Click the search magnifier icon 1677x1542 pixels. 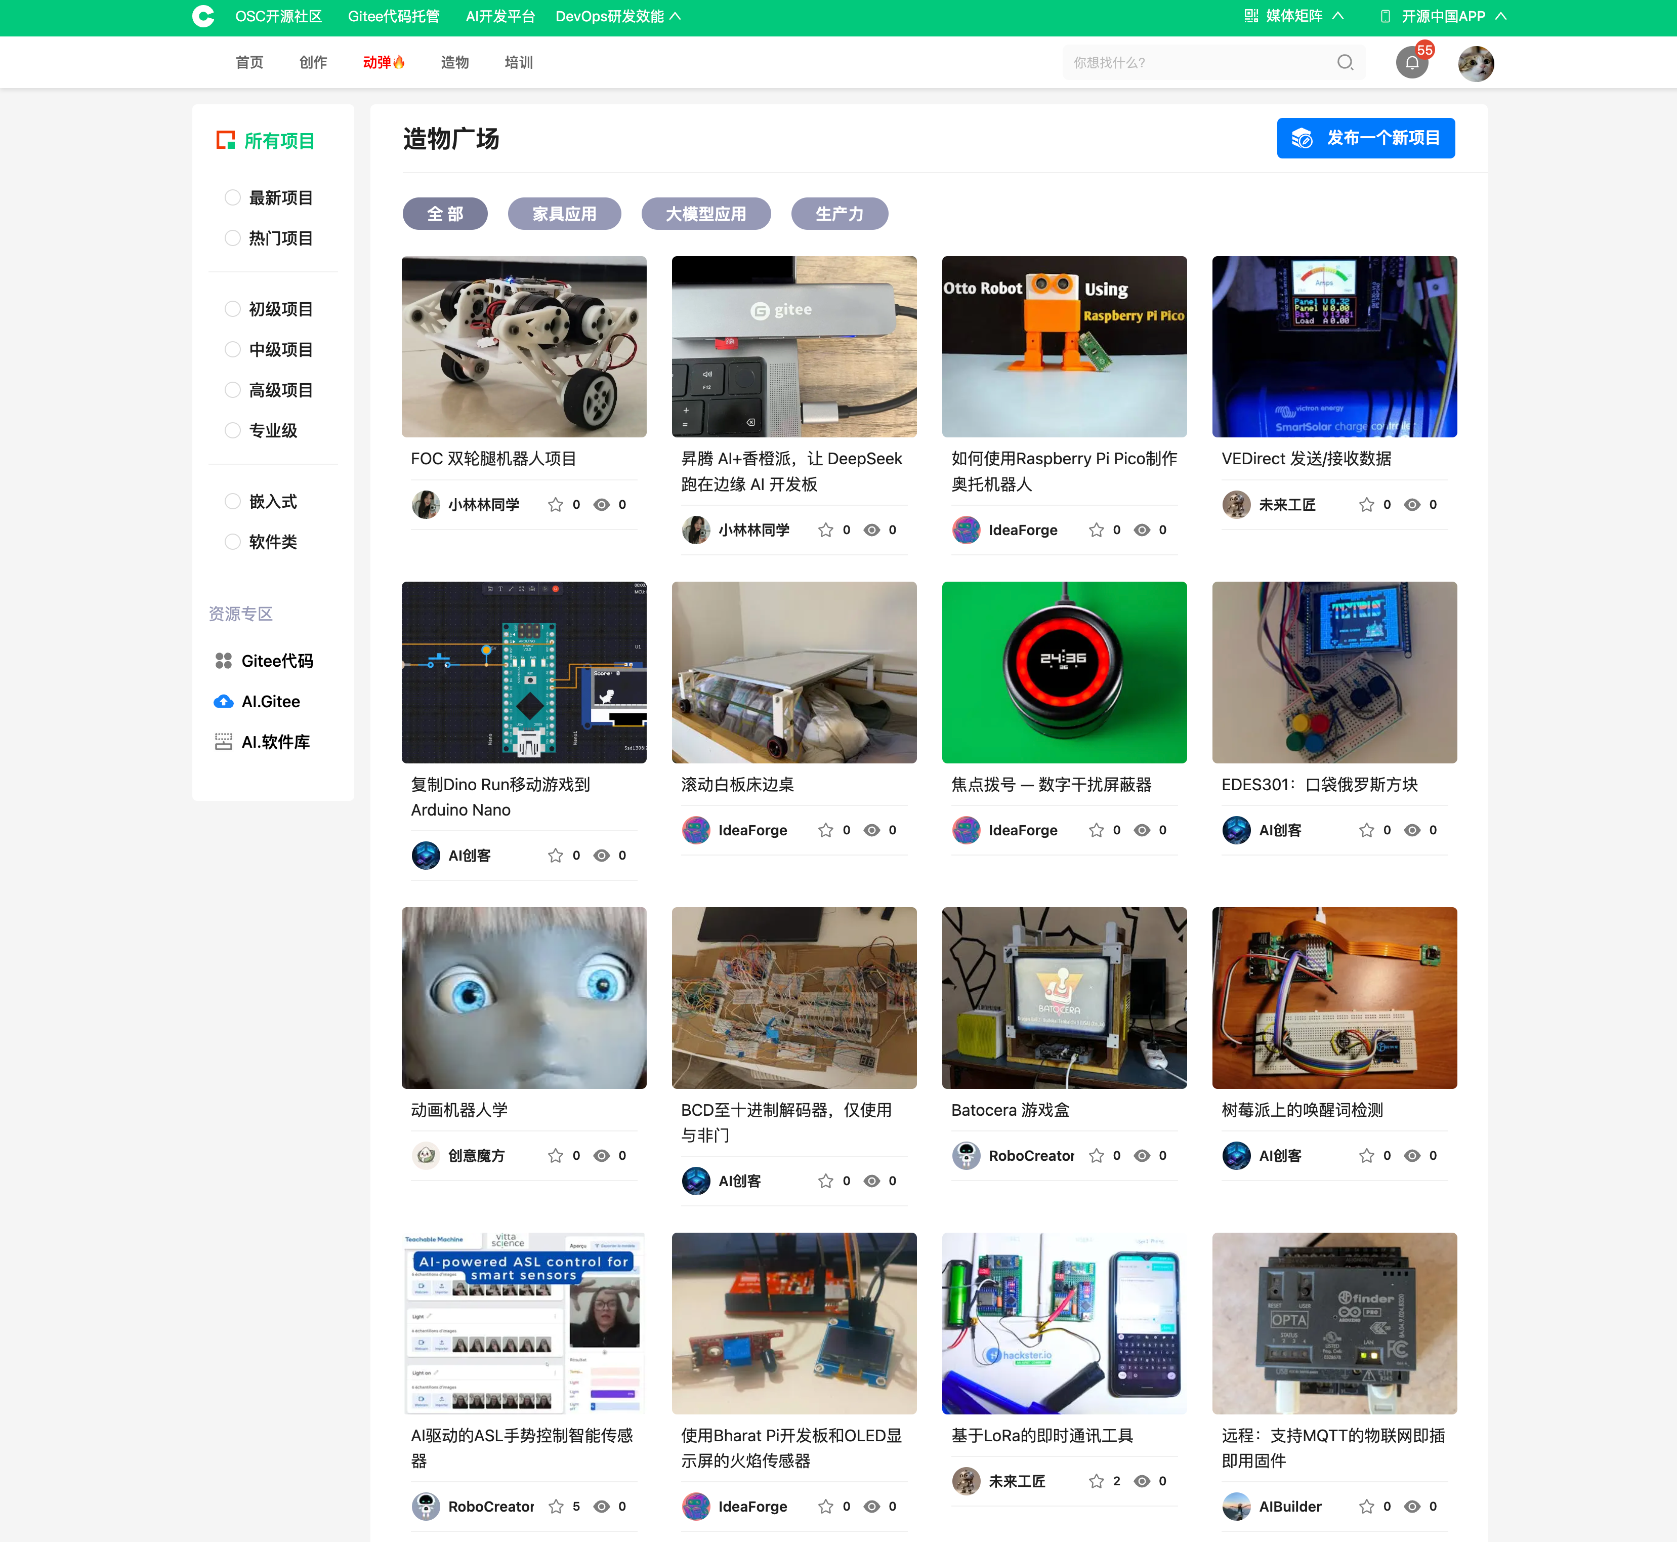click(x=1344, y=63)
